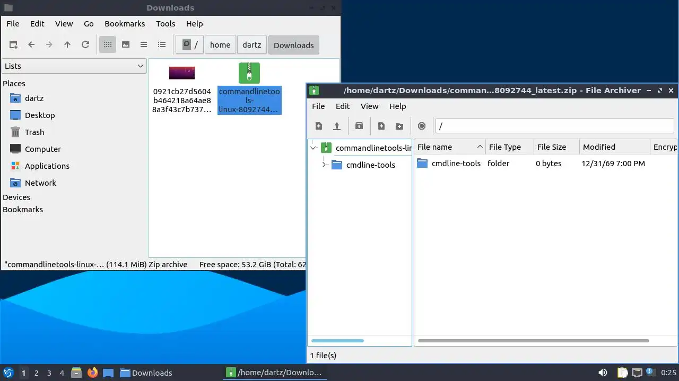Click the '12/31/69 7:00 PM' modified cell

tap(613, 164)
